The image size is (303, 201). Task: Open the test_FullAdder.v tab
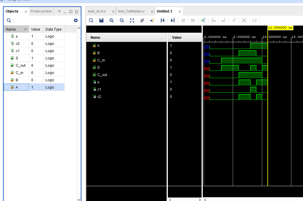pyautogui.click(x=131, y=11)
